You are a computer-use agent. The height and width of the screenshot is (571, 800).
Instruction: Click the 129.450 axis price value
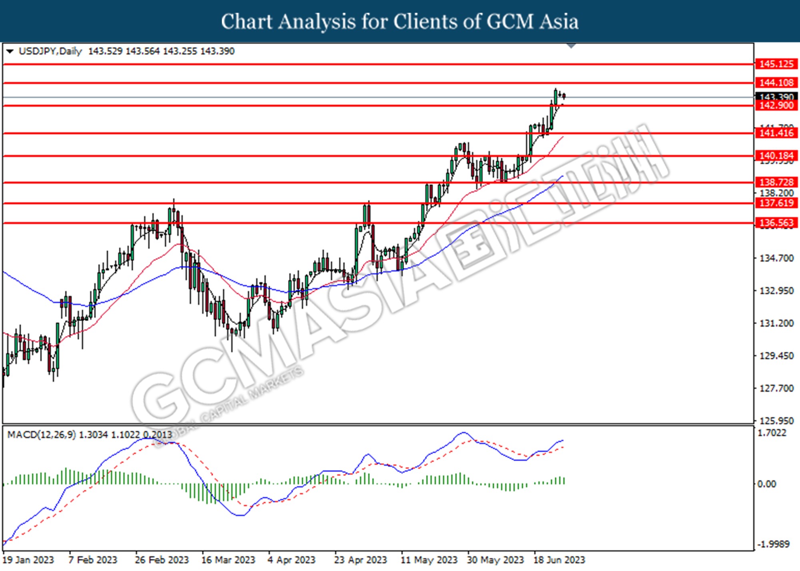[776, 356]
